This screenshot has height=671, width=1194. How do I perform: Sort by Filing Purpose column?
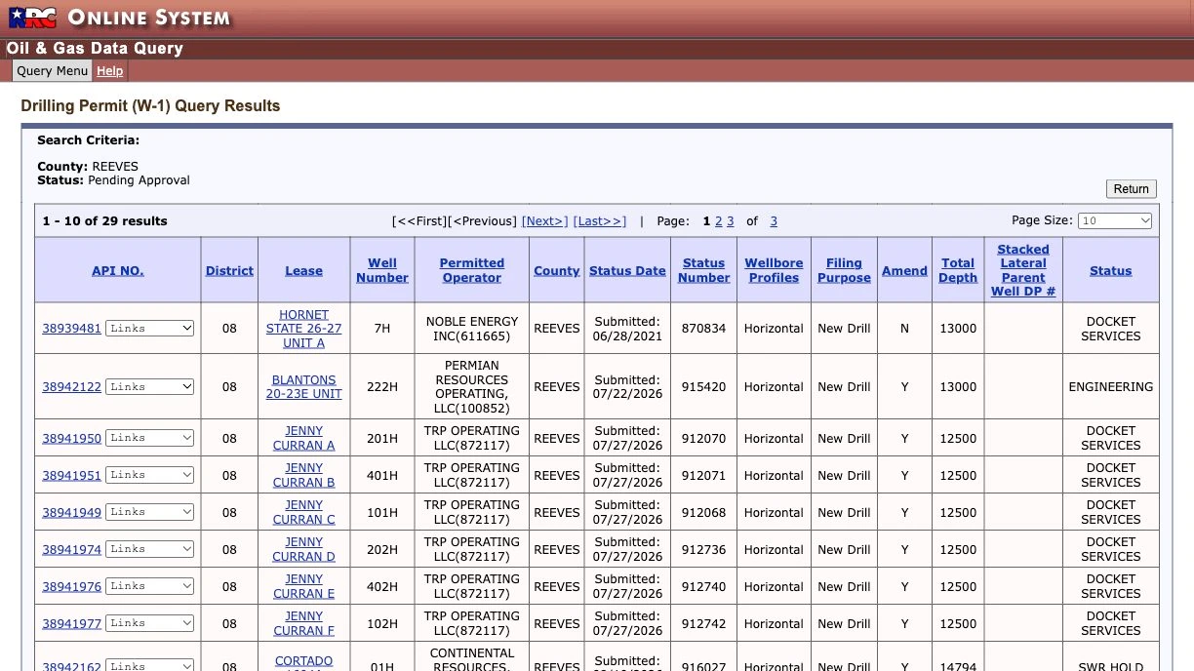click(x=844, y=270)
